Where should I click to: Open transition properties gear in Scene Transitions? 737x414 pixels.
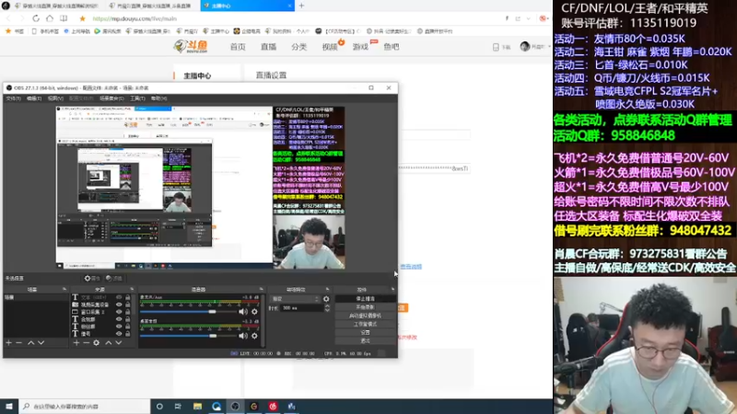click(326, 298)
